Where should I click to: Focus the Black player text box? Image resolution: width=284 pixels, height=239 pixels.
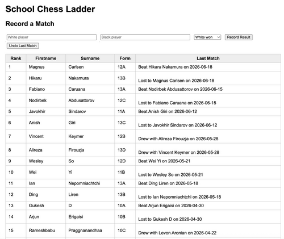pyautogui.click(x=145, y=37)
